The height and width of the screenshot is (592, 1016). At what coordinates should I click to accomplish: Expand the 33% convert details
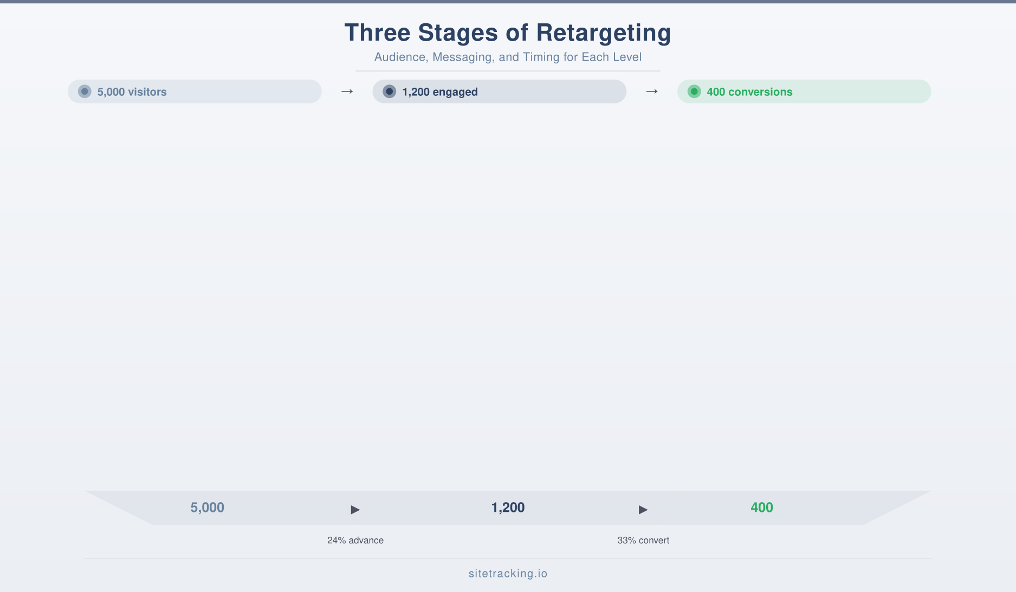click(643, 540)
